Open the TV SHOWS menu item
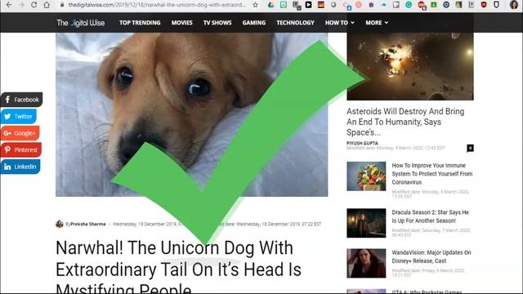 217,23
